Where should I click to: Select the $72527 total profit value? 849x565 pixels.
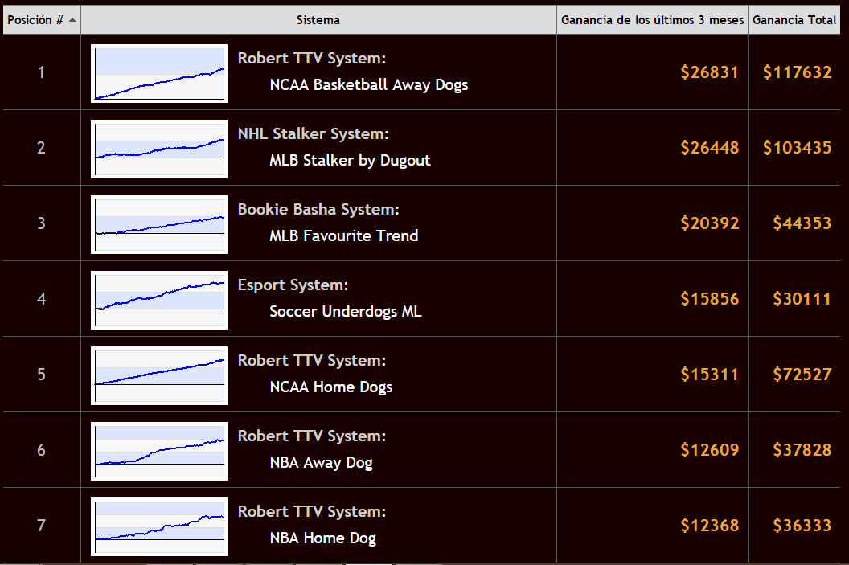[802, 374]
